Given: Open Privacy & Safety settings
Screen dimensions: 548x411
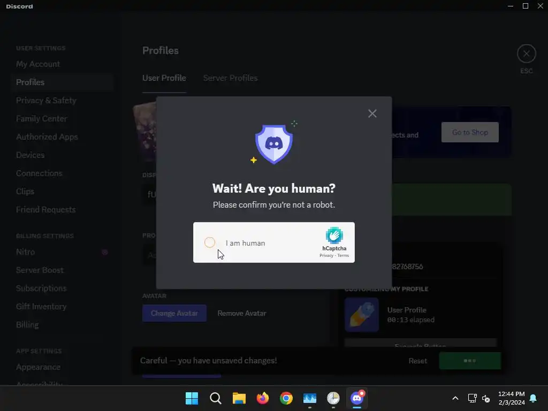Looking at the screenshot, I should pyautogui.click(x=46, y=100).
